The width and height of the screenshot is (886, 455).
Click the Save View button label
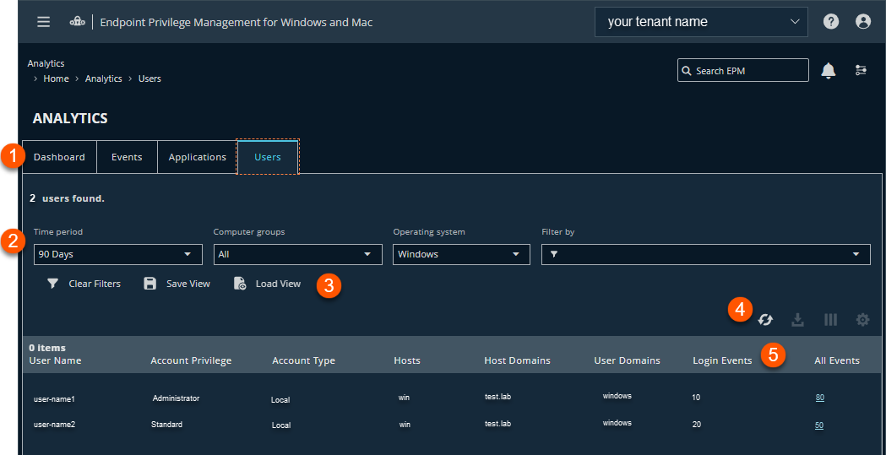188,284
